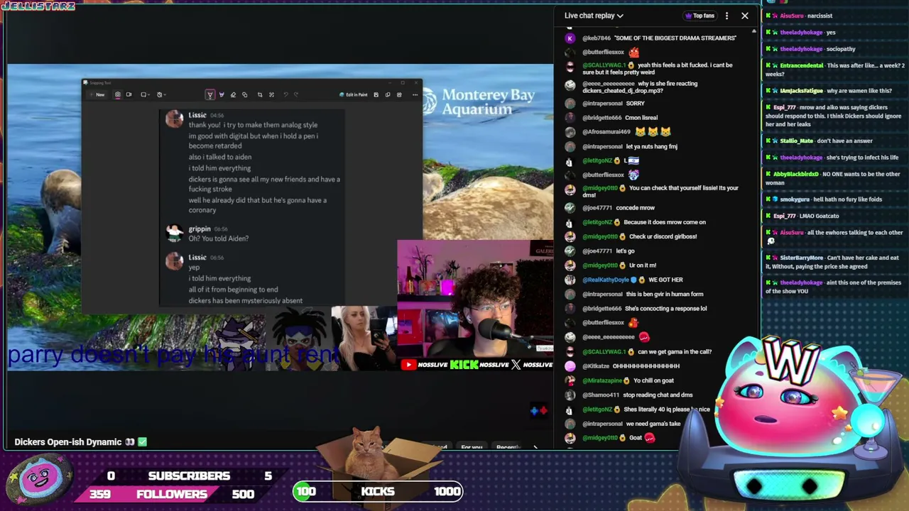Switch Snipping Tool to Record mode
The width and height of the screenshot is (909, 511).
pyautogui.click(x=129, y=94)
